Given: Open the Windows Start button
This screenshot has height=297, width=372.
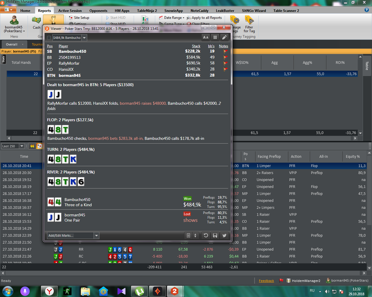Looking at the screenshot, I should point(8,291).
